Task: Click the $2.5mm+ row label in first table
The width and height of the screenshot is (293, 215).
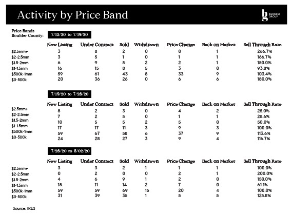Action: click(19, 51)
